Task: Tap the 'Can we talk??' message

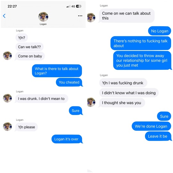Action: pyautogui.click(x=29, y=47)
